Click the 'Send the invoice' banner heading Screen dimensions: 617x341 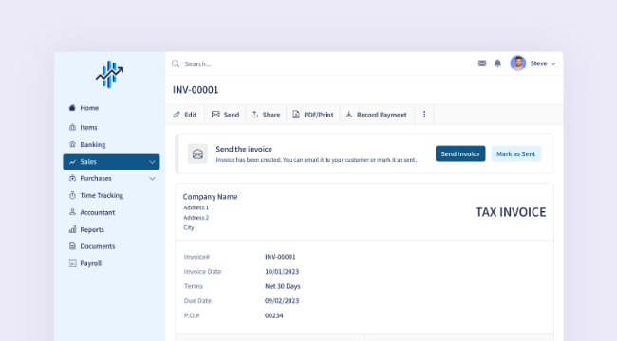[x=244, y=149]
